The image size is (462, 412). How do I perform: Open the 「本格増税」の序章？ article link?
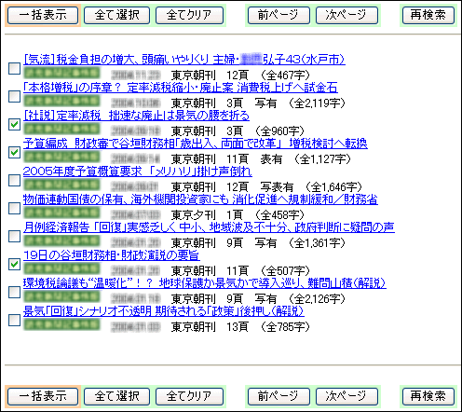click(x=181, y=88)
